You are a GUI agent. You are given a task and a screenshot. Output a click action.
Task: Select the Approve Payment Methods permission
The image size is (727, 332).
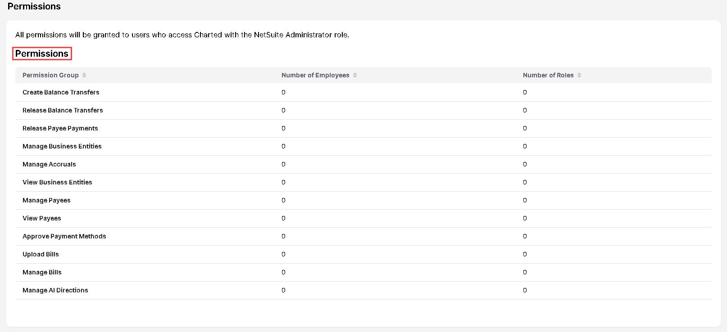[64, 236]
